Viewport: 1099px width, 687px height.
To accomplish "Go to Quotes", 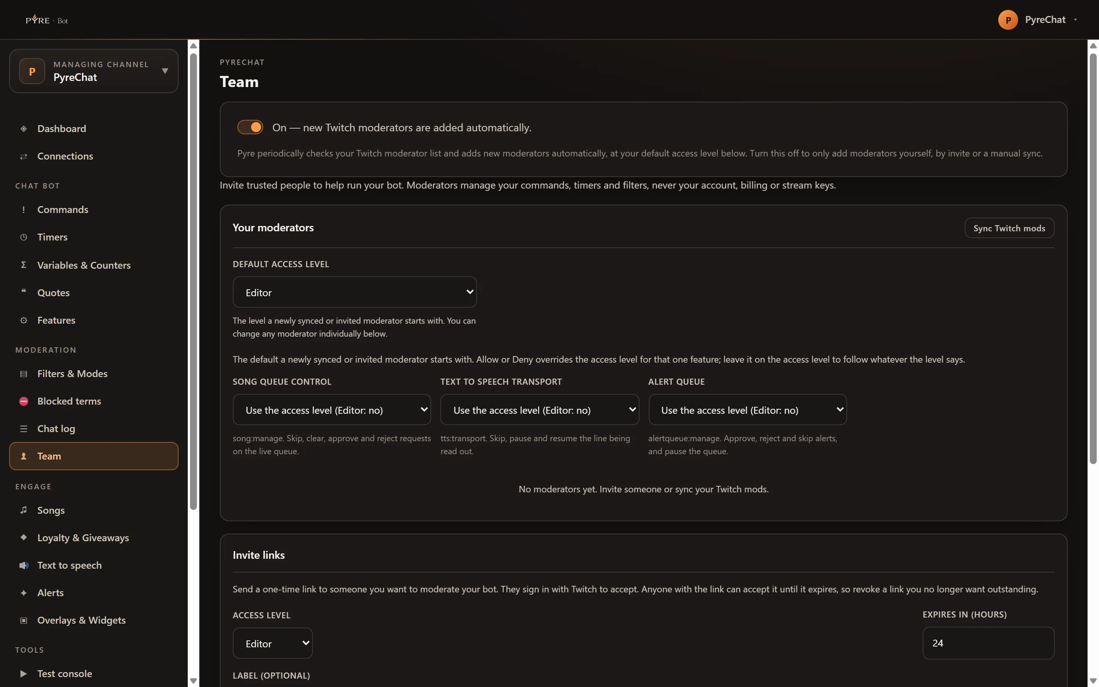I will coord(93,293).
